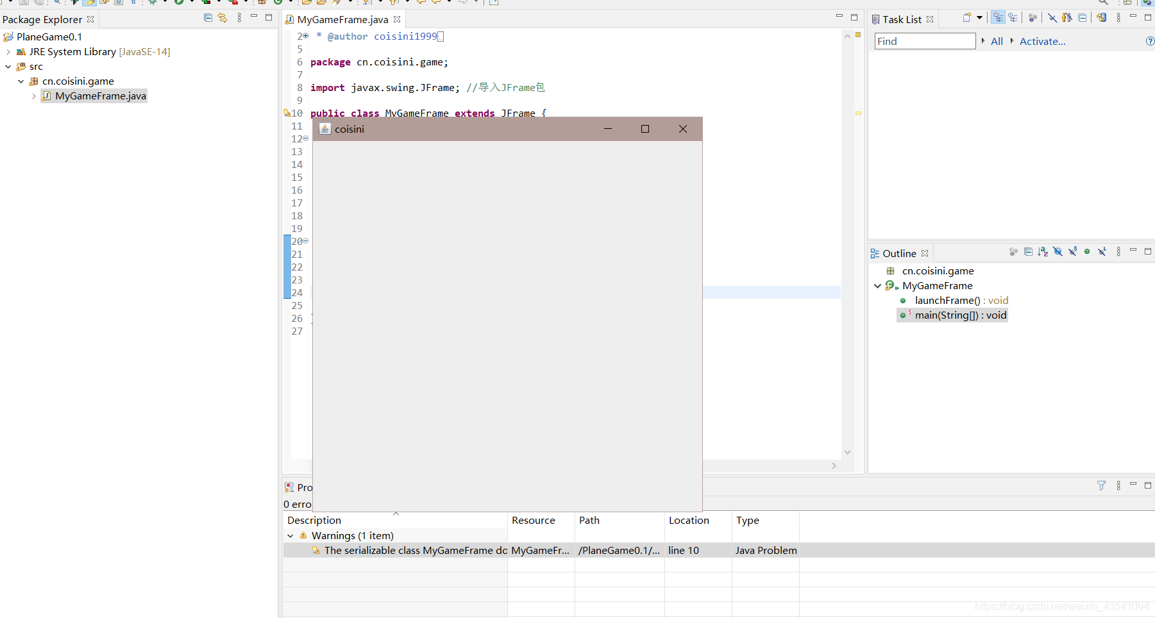
Task: Open the Task List view menu
Action: tap(1118, 18)
